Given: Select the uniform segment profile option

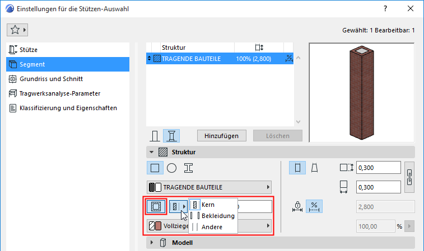Looking at the screenshot, I should (297, 168).
